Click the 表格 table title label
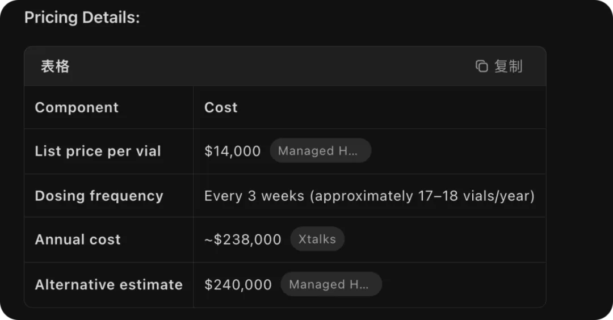 pos(55,66)
